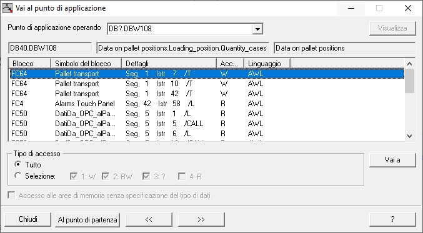Sort by the Linguaggio column header
The width and height of the screenshot is (423, 233).
(x=267, y=64)
